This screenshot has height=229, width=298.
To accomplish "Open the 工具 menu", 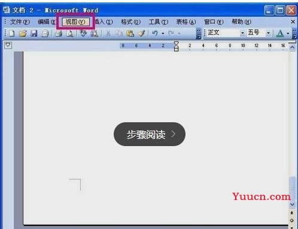I will 159,21.
